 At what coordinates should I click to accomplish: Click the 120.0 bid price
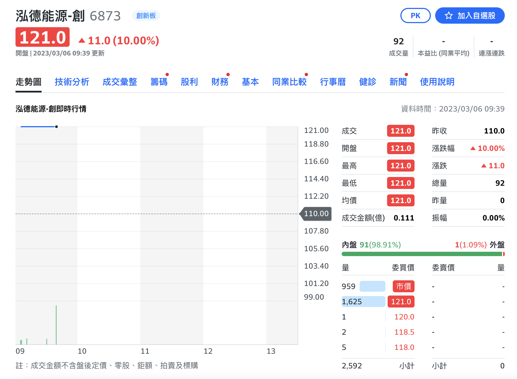coord(404,317)
